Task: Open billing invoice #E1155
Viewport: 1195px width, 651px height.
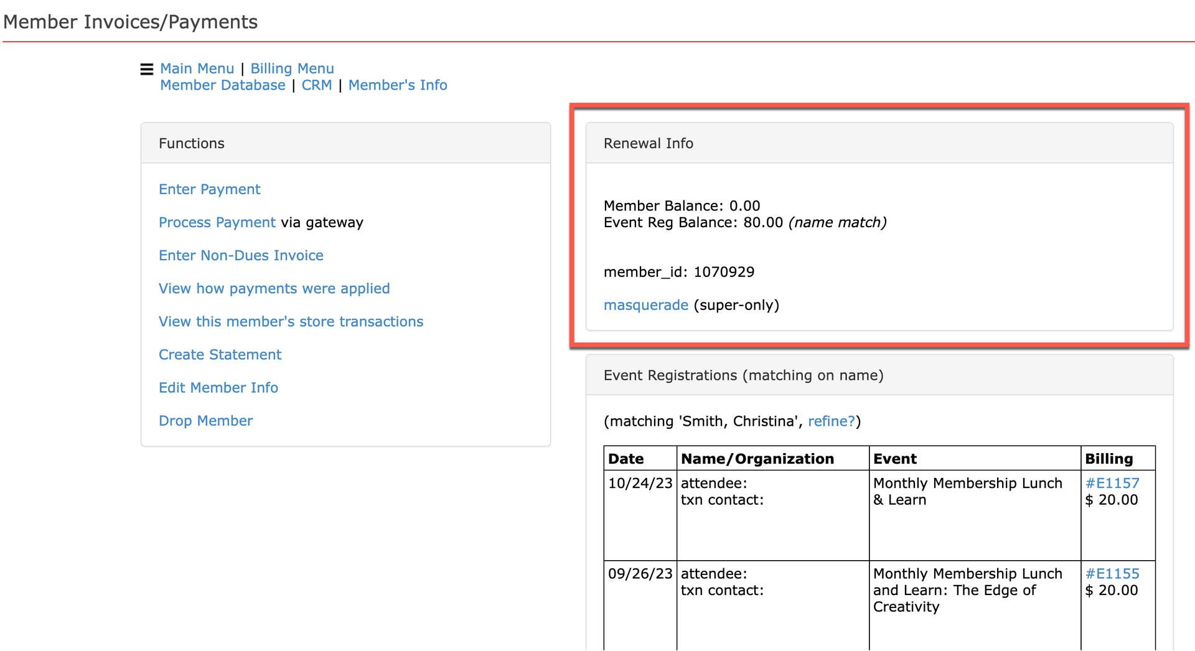Action: pos(1112,573)
